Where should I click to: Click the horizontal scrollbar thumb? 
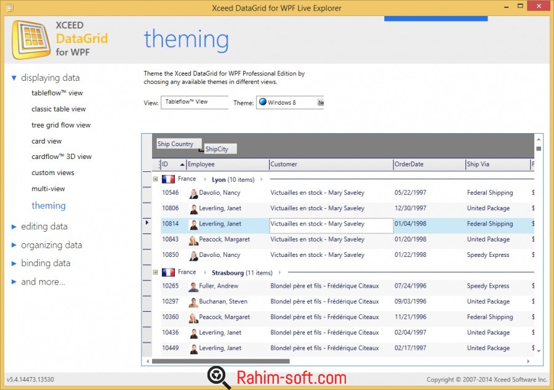pyautogui.click(x=220, y=362)
